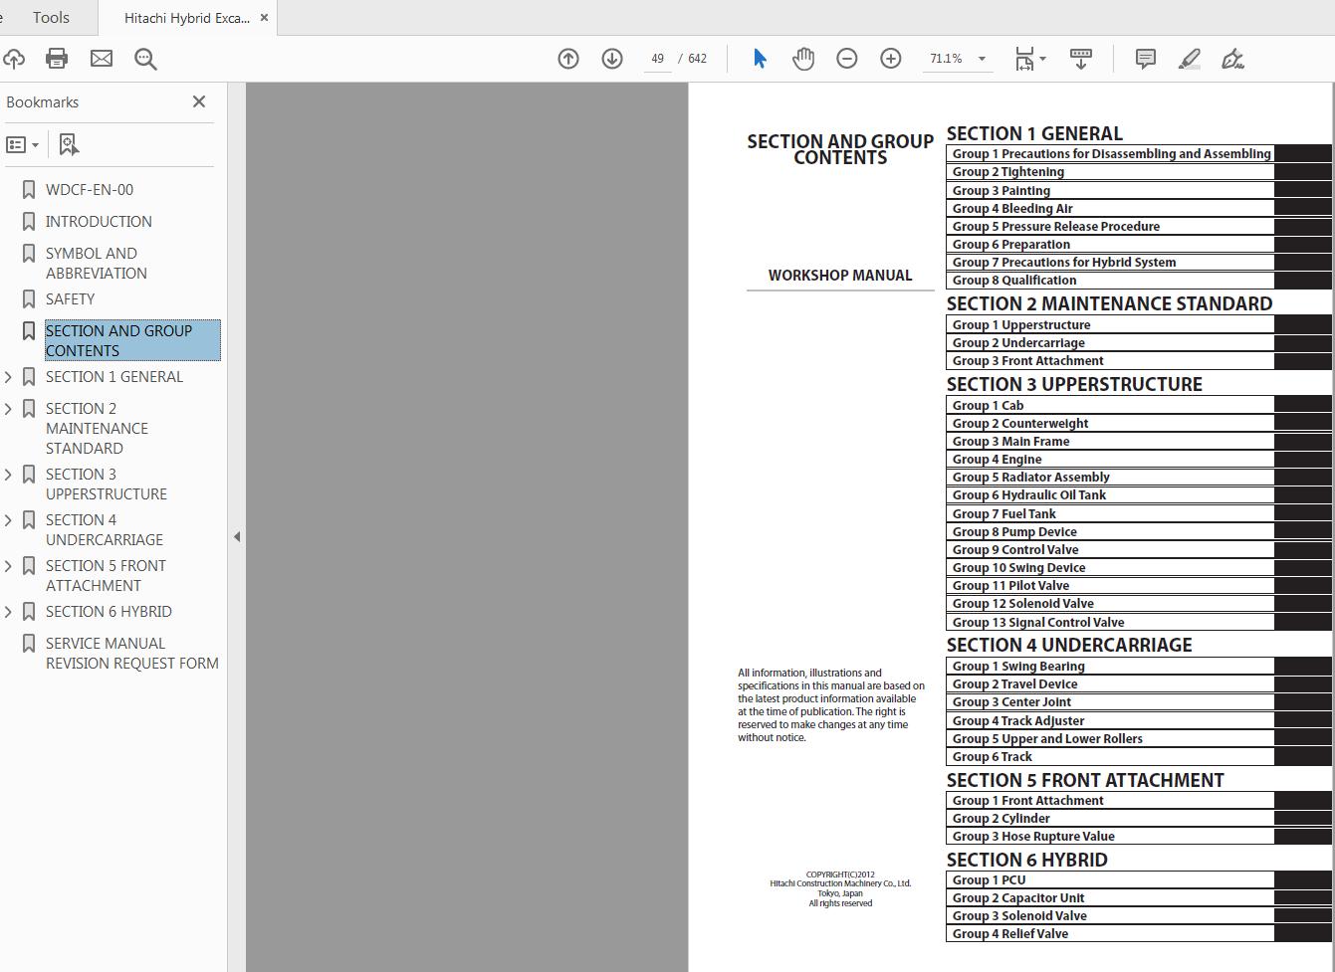This screenshot has height=972, width=1335.
Task: Close the Hitachi Hybrid document tab
Action: pos(264,18)
